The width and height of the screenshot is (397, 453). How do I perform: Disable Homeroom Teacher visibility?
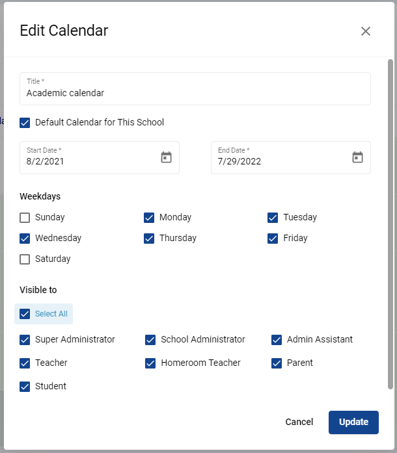coord(150,363)
